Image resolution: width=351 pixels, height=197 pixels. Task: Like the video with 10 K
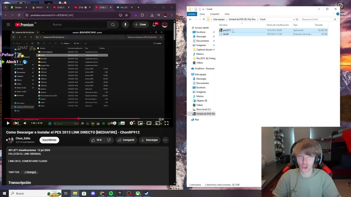pos(97,140)
